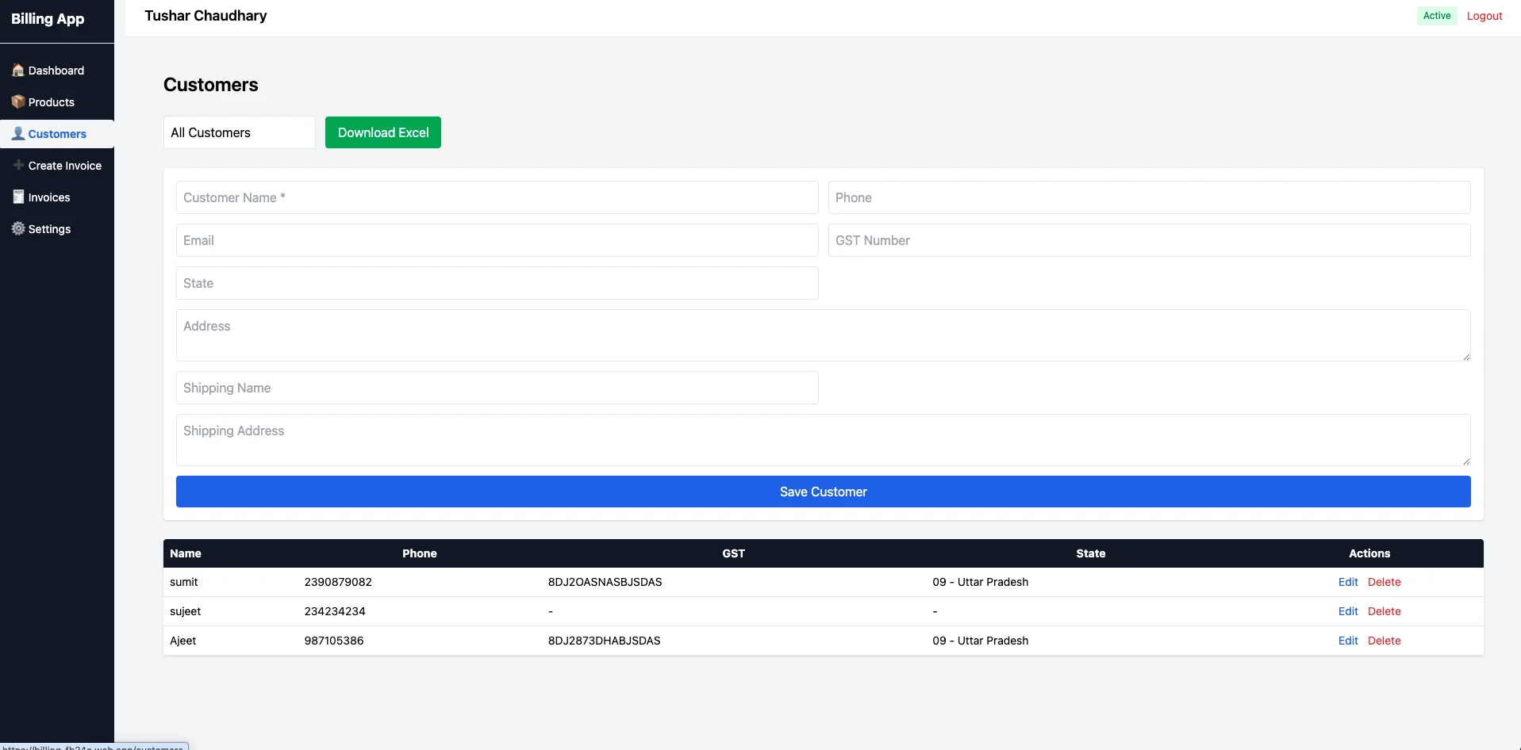
Task: Open Create Invoice via its plus icon
Action: point(18,166)
